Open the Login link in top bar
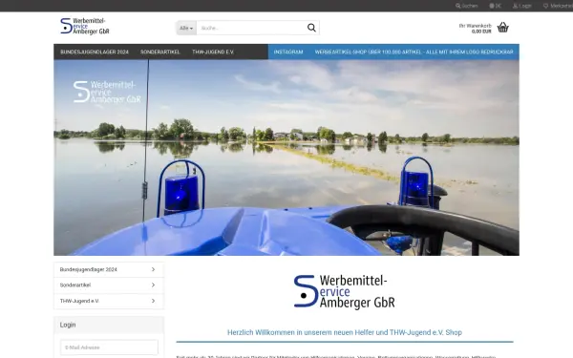 click(521, 6)
